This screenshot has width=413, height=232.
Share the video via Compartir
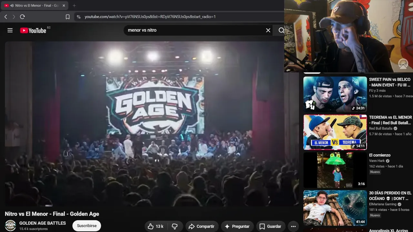[202, 226]
